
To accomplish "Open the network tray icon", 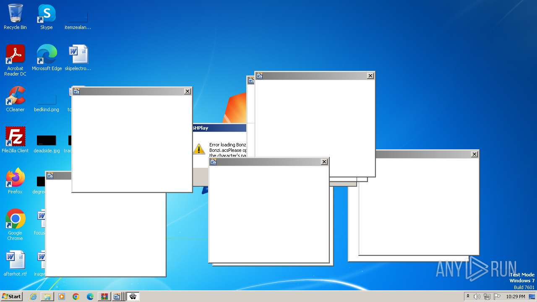I will coord(487,297).
